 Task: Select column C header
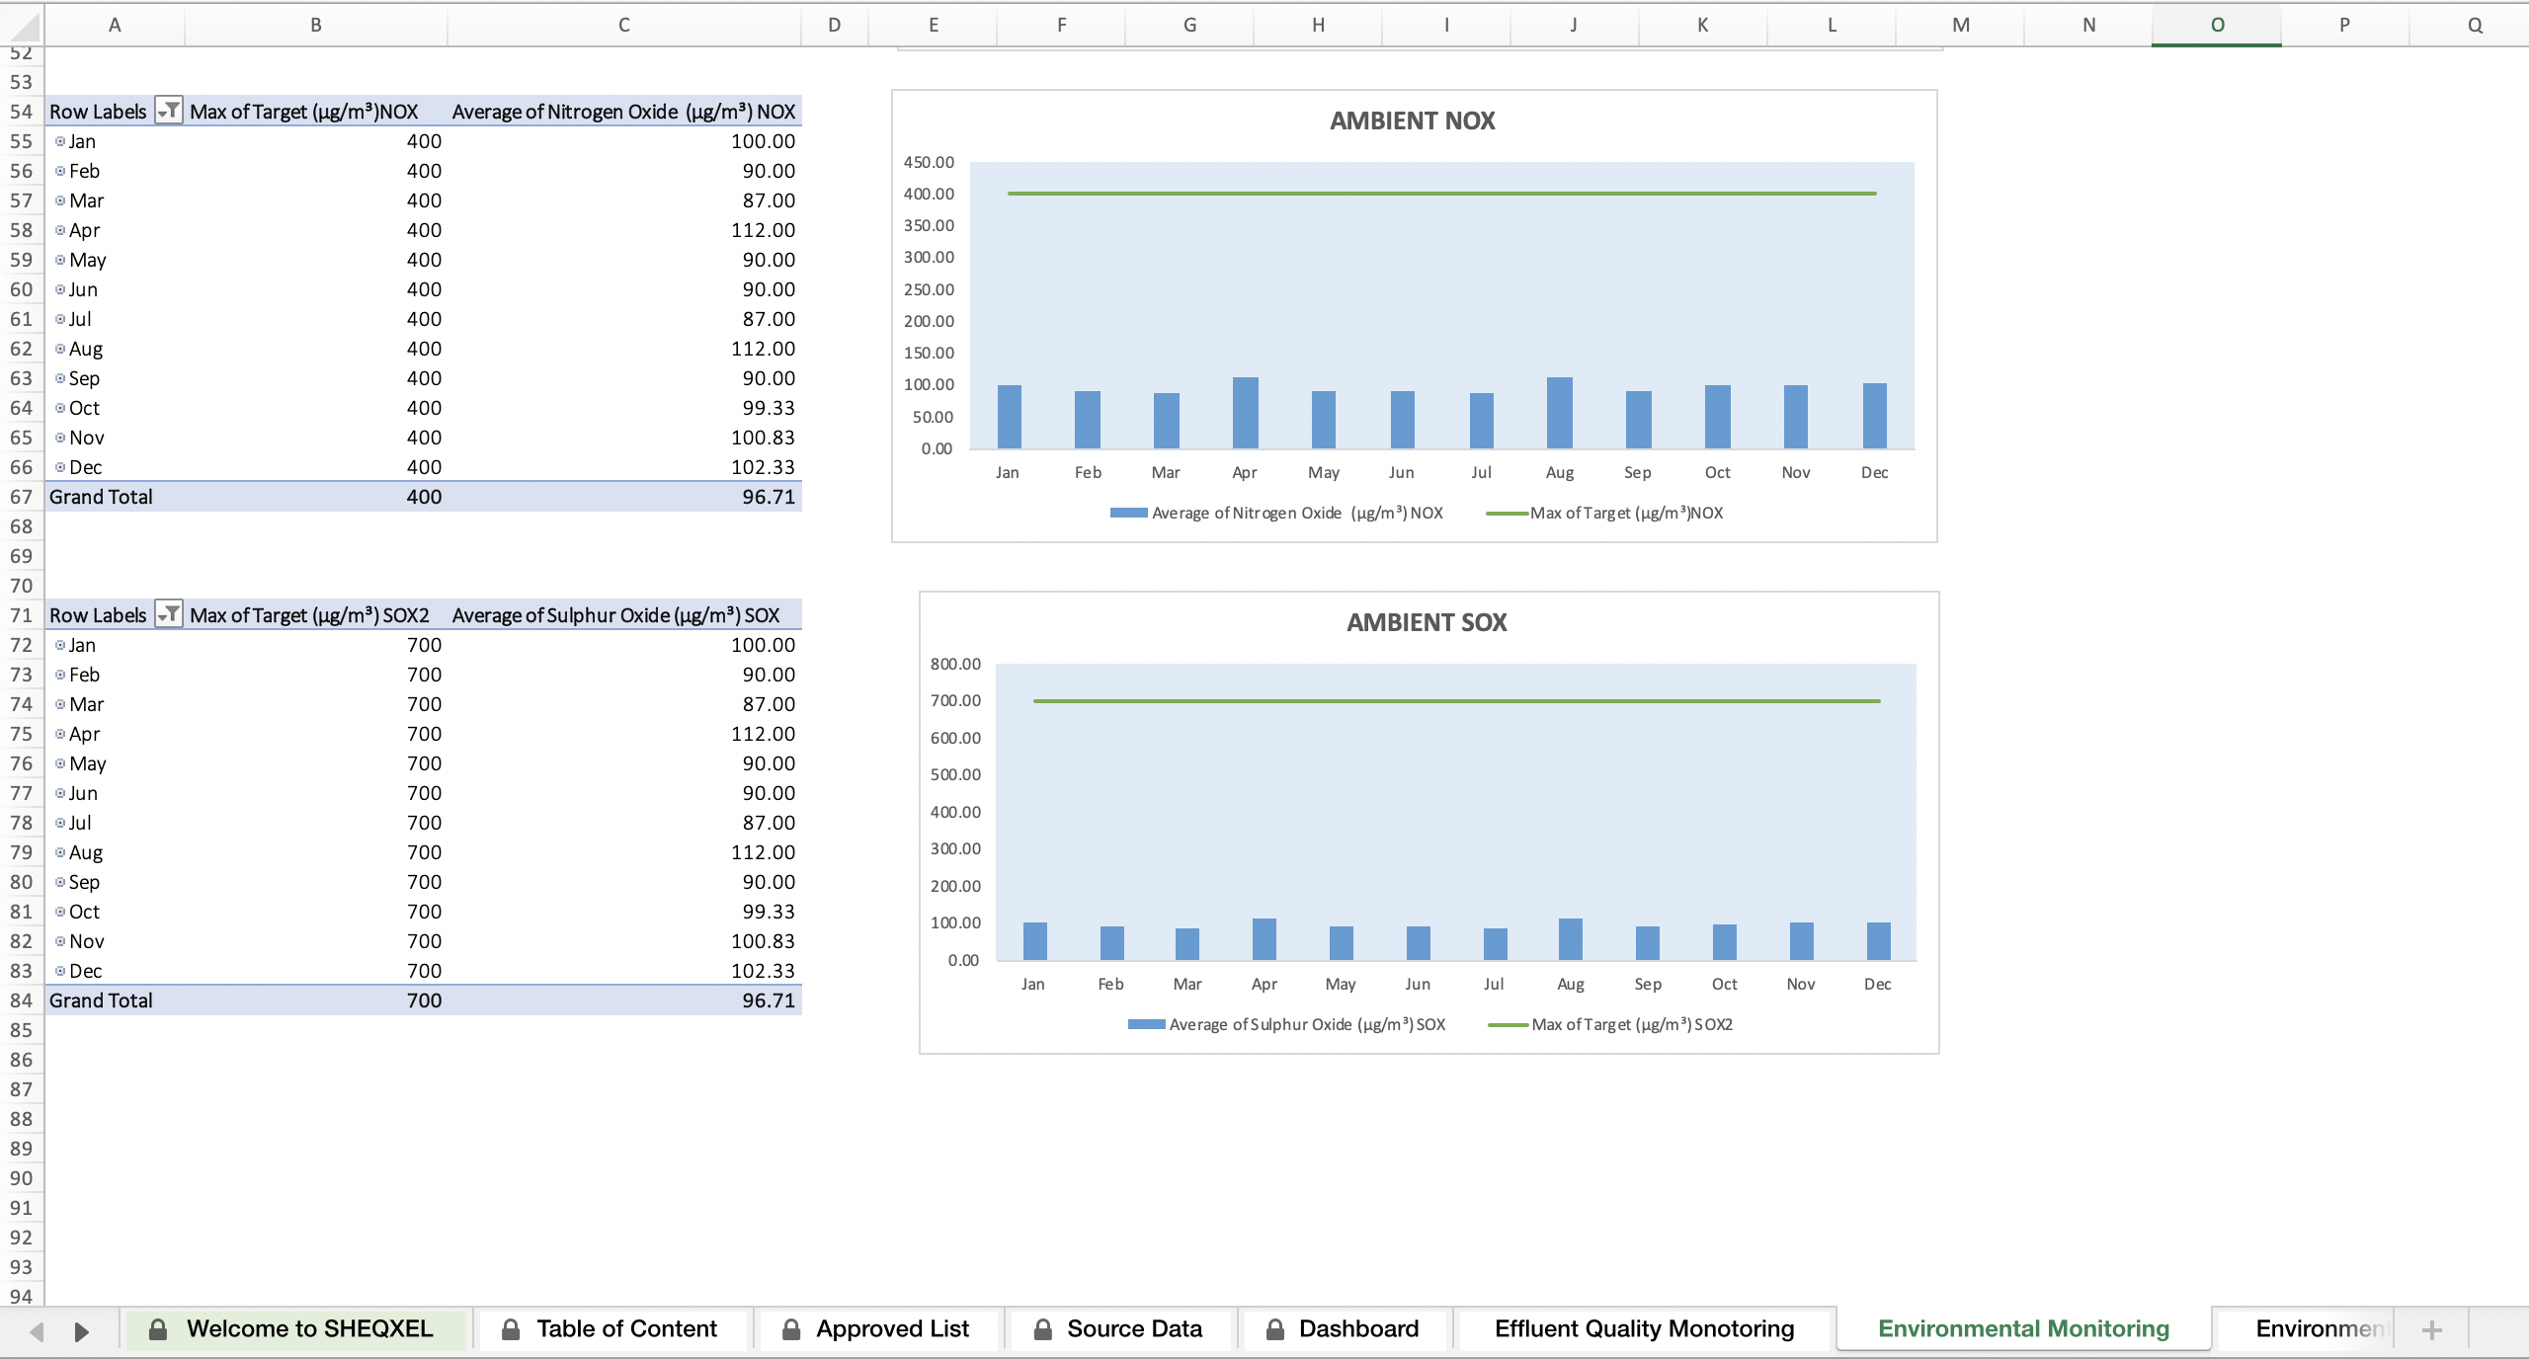click(x=624, y=25)
